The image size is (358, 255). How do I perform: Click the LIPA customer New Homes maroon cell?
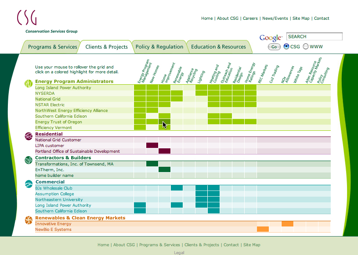click(x=152, y=145)
